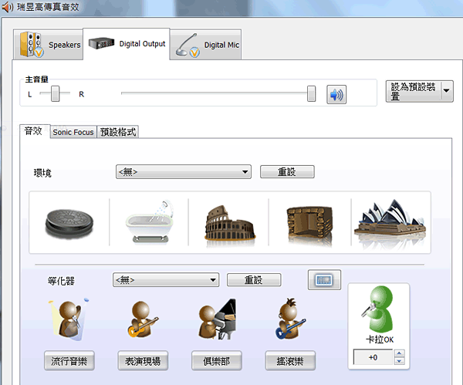Image resolution: width=463 pixels, height=385 pixels.
Task: Click the green 卡拉OK singer icon
Action: tap(379, 309)
